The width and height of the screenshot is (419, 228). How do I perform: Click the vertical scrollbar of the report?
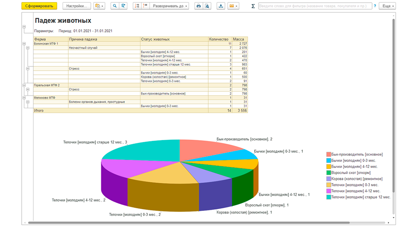click(394, 105)
